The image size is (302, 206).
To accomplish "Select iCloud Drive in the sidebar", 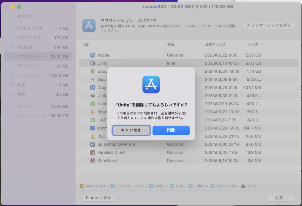I will pos(38,28).
